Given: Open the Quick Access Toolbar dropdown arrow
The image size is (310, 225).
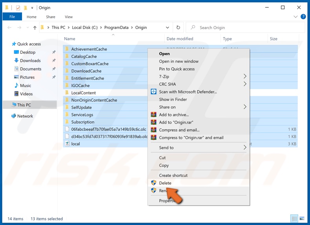Looking at the screenshot, I should click(x=32, y=8).
